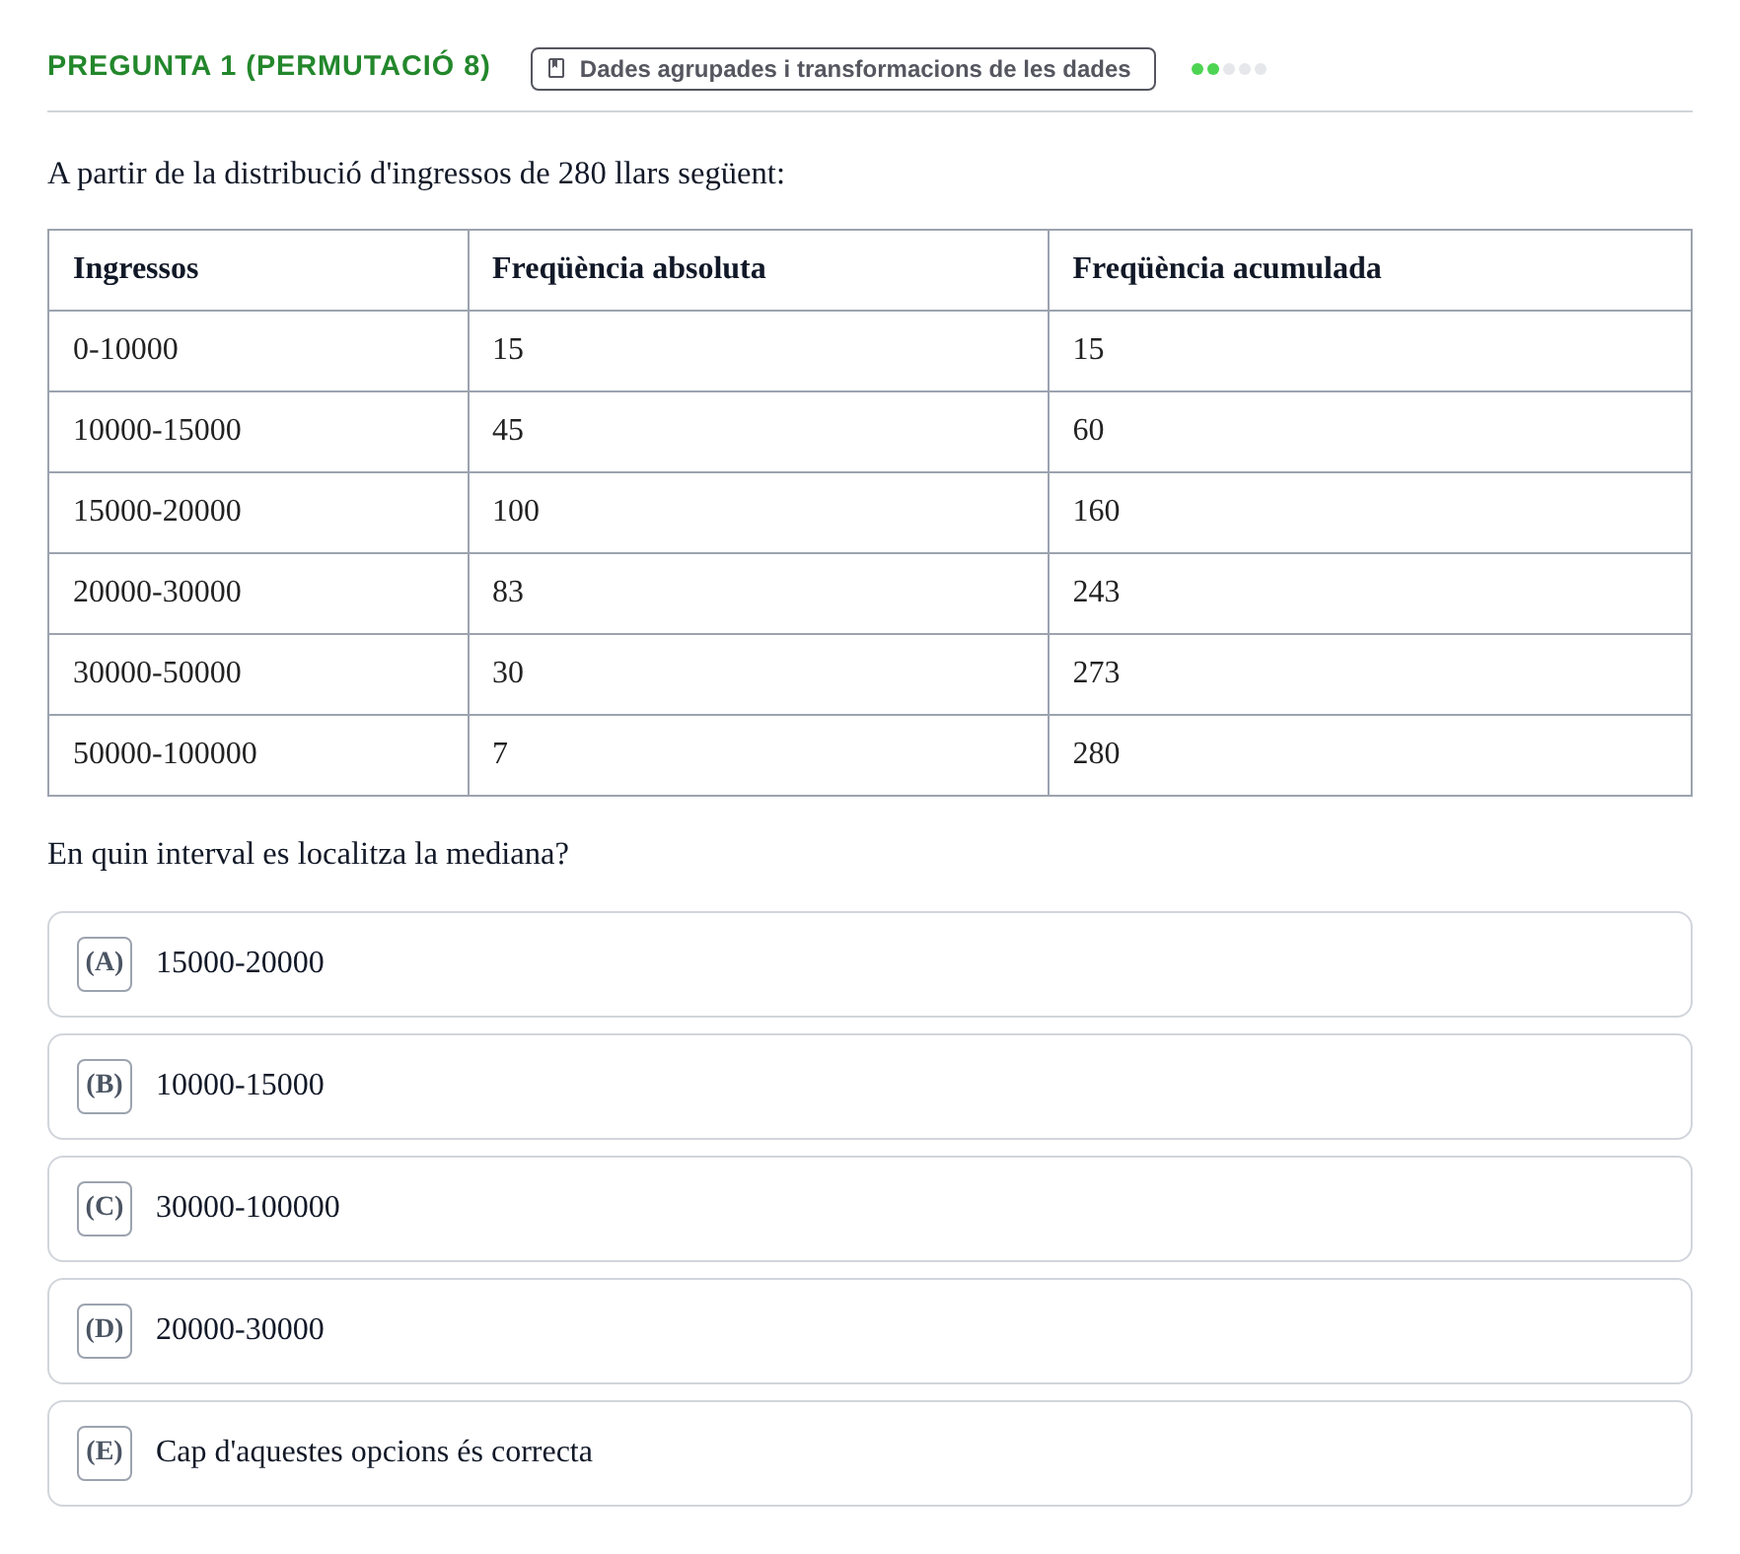Click the cumulative frequency value '273'
This screenshot has height=1554, width=1740.
(x=1096, y=672)
